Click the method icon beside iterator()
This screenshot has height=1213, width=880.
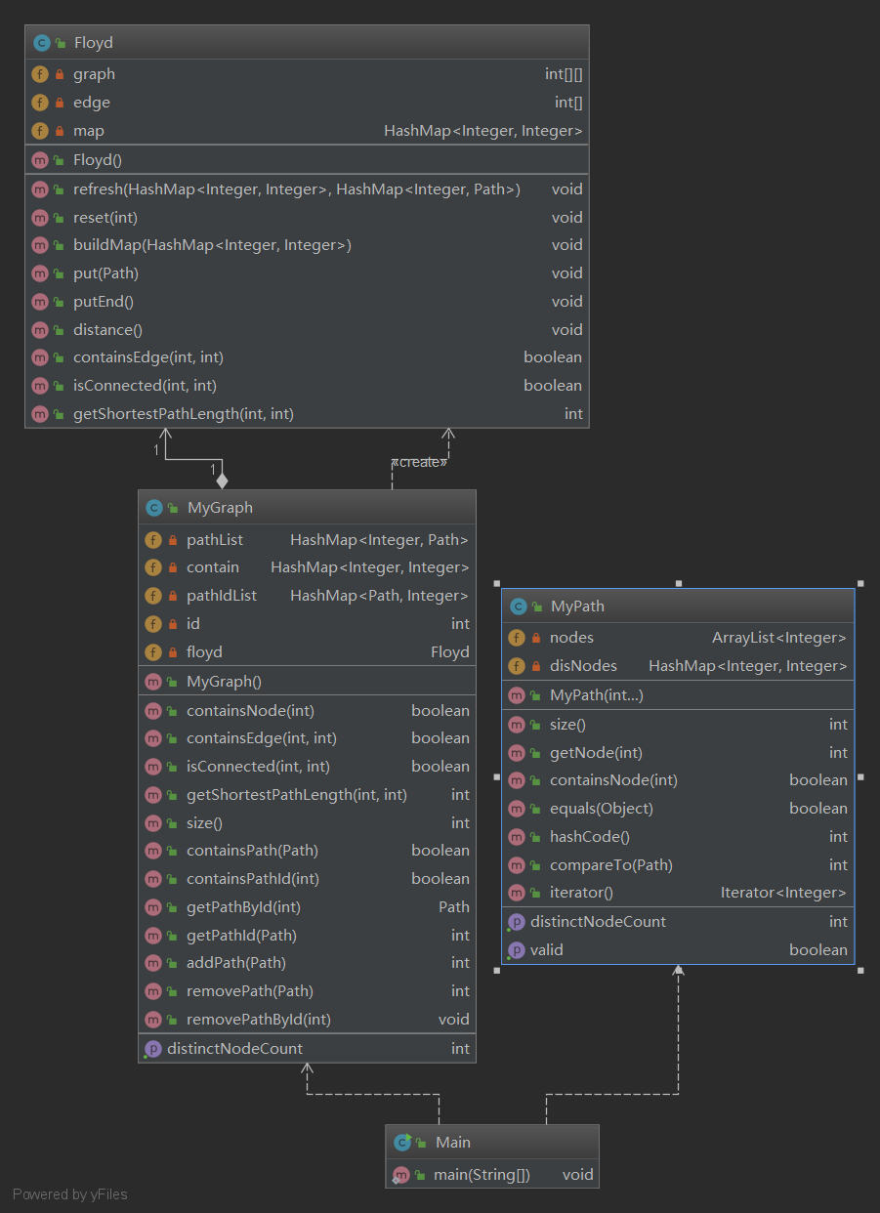click(517, 893)
